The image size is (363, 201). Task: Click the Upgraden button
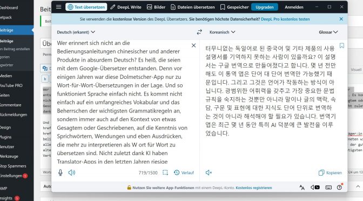(x=264, y=7)
